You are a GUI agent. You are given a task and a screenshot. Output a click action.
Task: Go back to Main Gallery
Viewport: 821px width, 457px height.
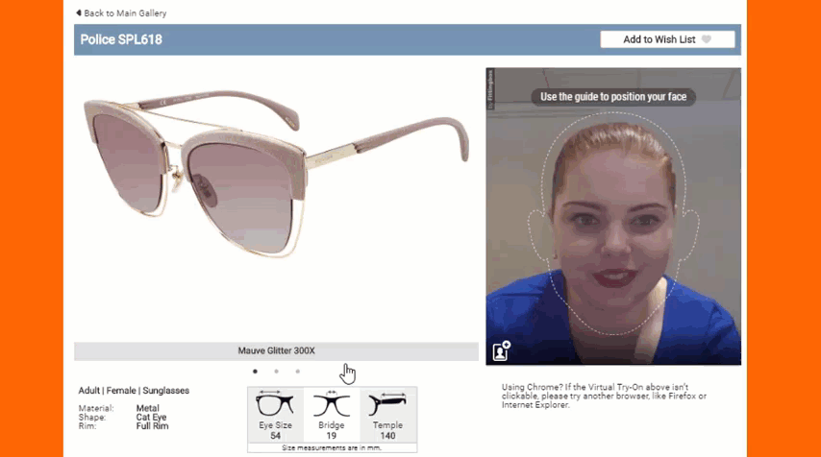tap(121, 13)
